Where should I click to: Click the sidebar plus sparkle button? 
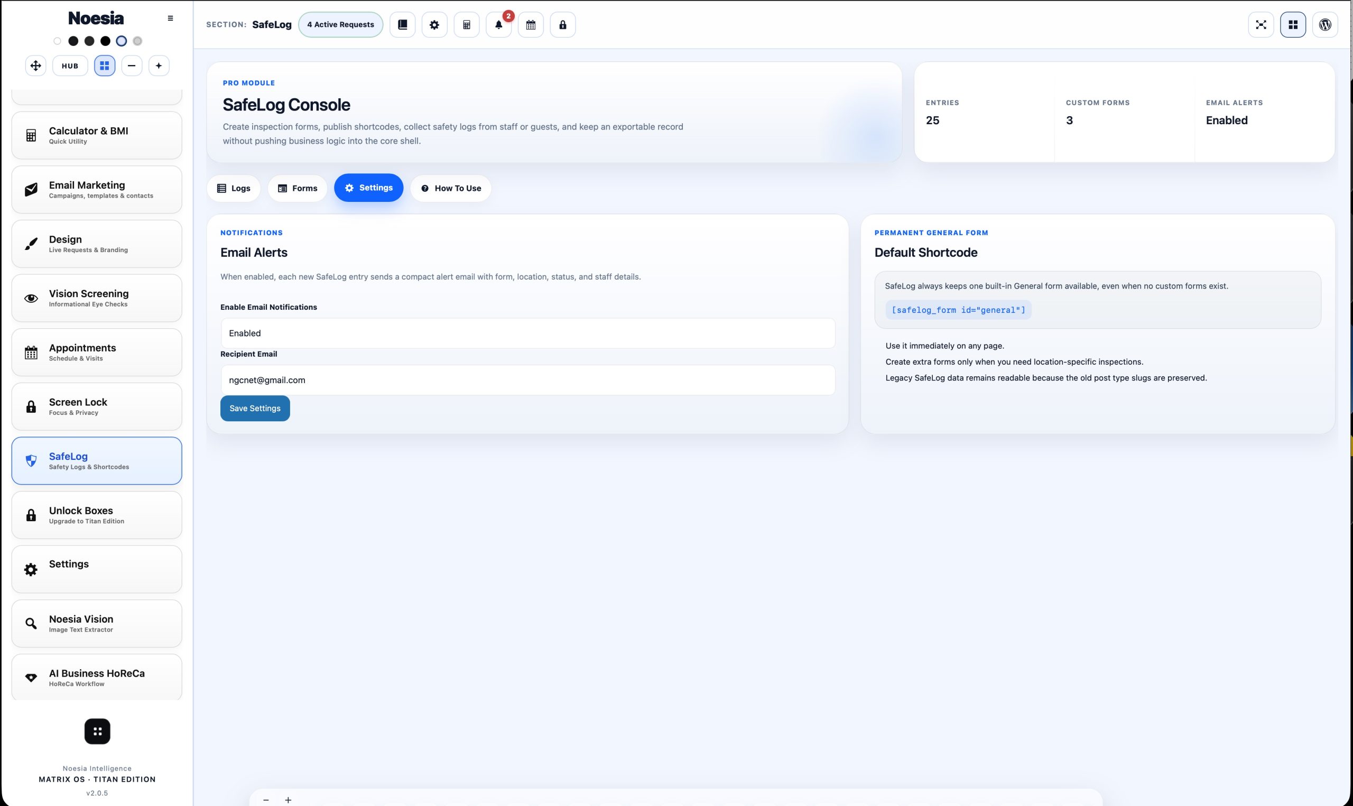[x=159, y=66]
